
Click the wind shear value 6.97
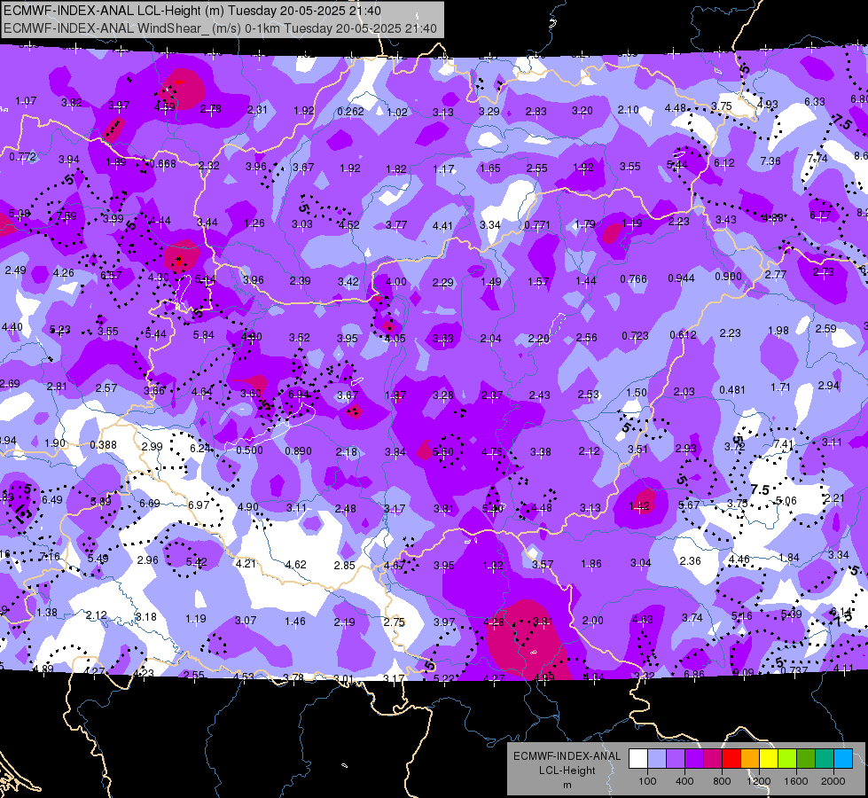[199, 505]
